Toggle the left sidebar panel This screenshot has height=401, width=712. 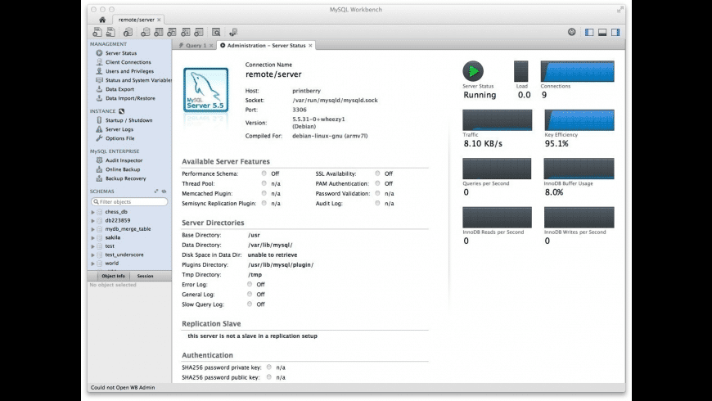click(589, 32)
